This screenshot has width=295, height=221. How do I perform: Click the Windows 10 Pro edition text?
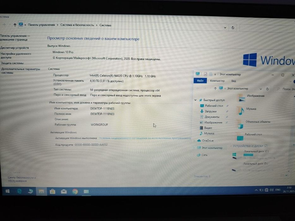pos(63,52)
